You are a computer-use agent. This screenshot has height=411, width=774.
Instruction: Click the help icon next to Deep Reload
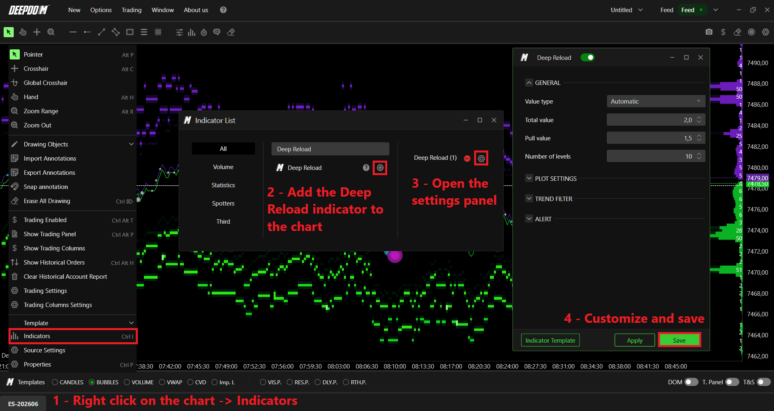click(x=366, y=167)
